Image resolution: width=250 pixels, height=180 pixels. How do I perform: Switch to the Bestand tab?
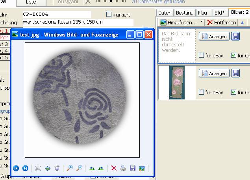(x=185, y=13)
